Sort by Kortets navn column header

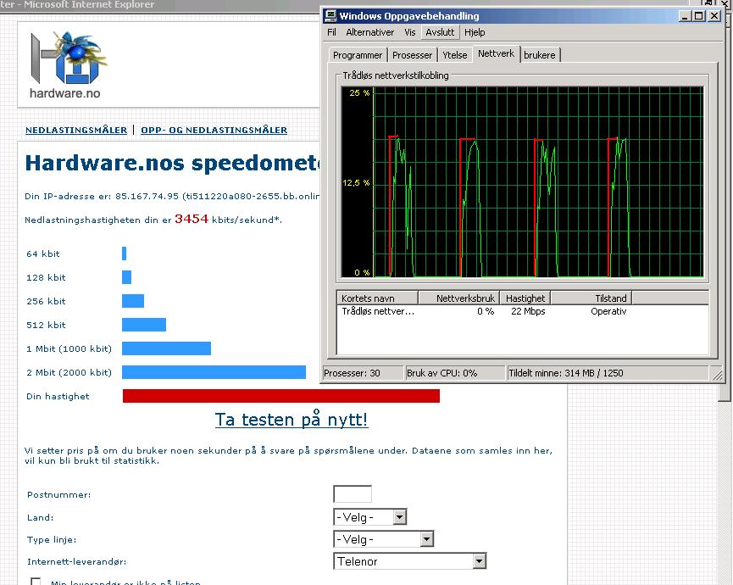click(x=377, y=298)
